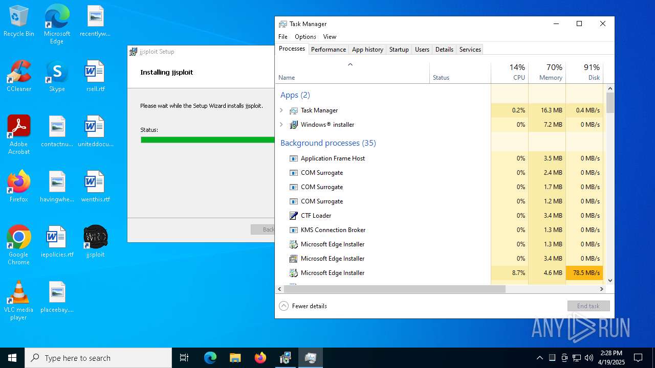Switch to the App history tab

(367, 50)
